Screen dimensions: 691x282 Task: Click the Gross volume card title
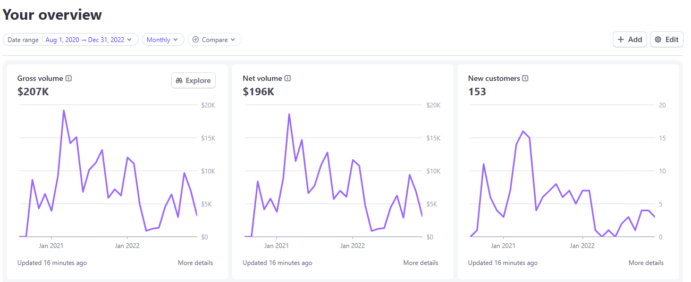tap(40, 79)
